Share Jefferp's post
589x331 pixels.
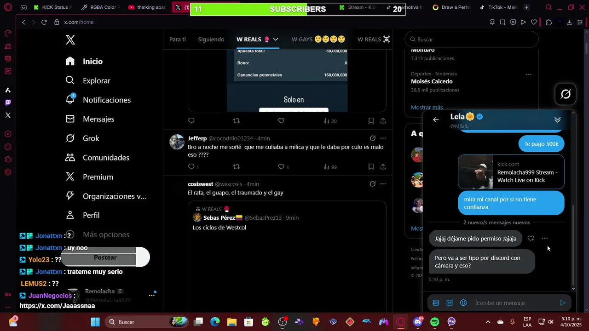click(x=383, y=167)
